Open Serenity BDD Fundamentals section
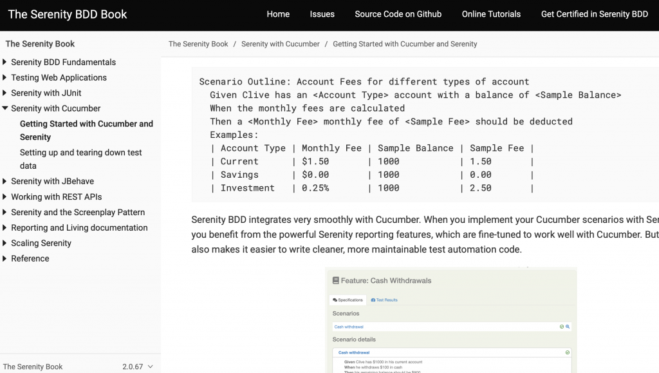 coord(63,62)
